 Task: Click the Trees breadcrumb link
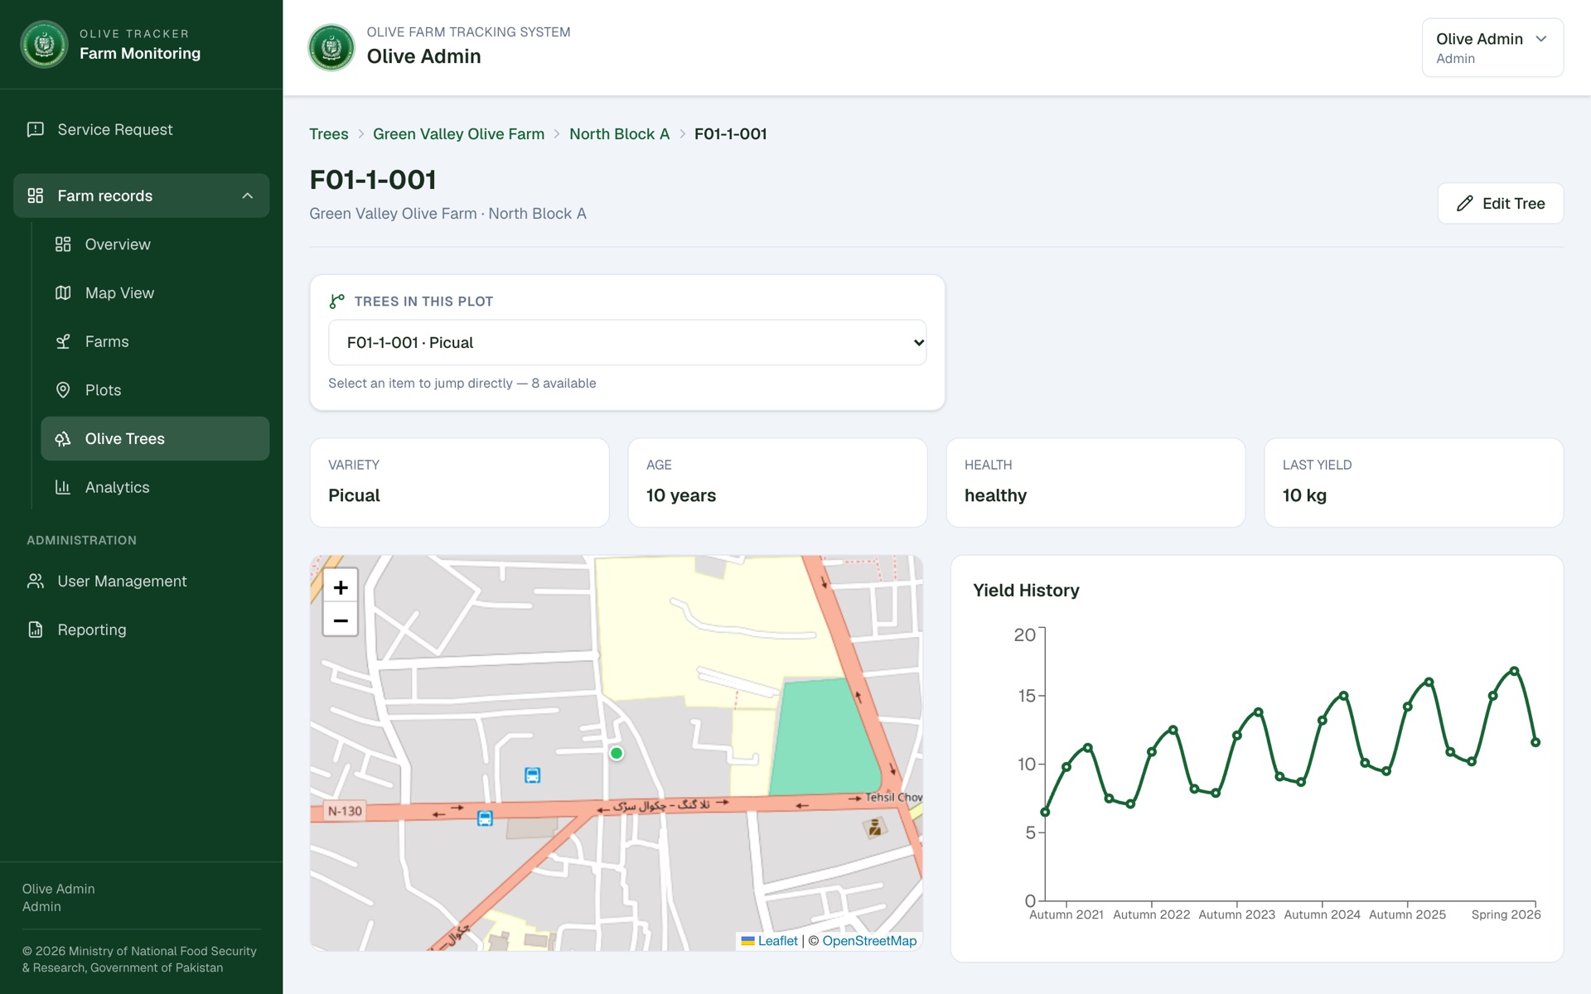[329, 134]
